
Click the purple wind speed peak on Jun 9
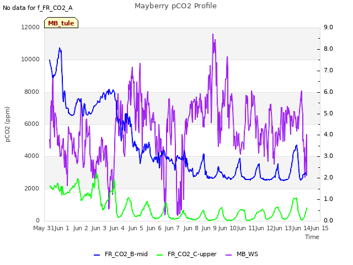[x=213, y=34]
